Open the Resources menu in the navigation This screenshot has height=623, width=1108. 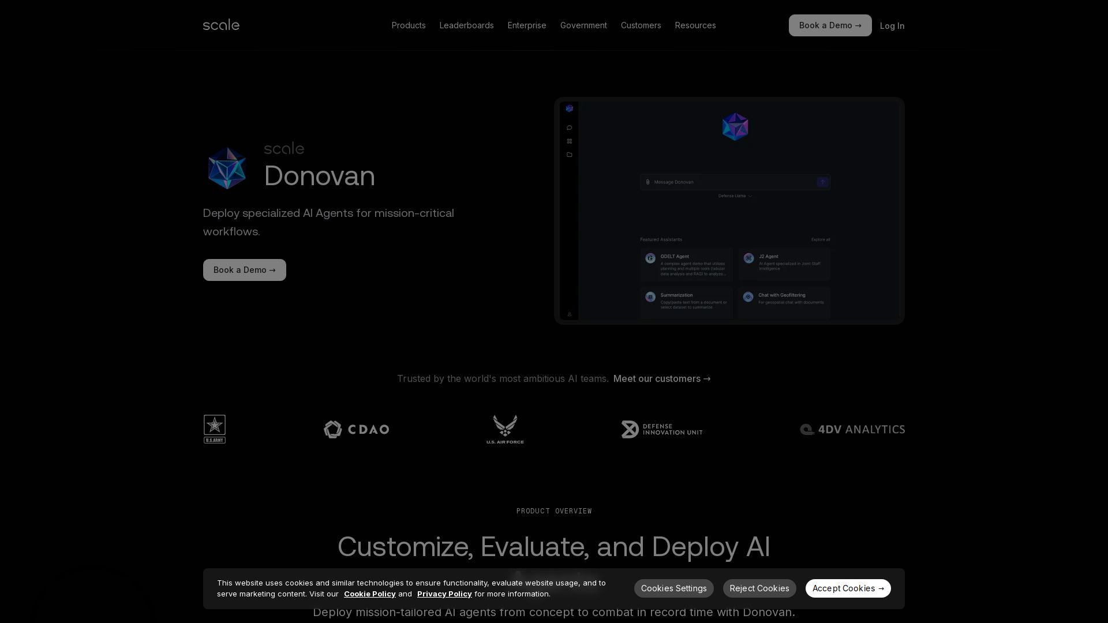click(695, 25)
